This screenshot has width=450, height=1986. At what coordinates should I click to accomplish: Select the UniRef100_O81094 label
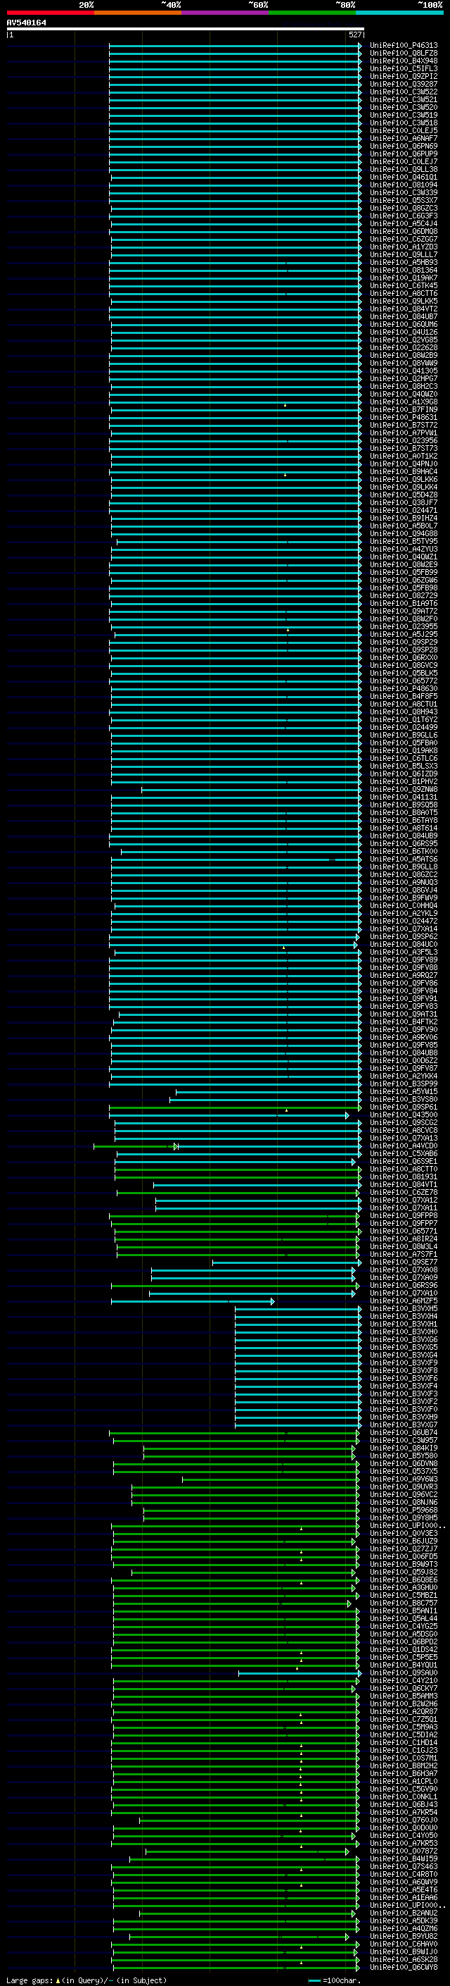point(403,185)
